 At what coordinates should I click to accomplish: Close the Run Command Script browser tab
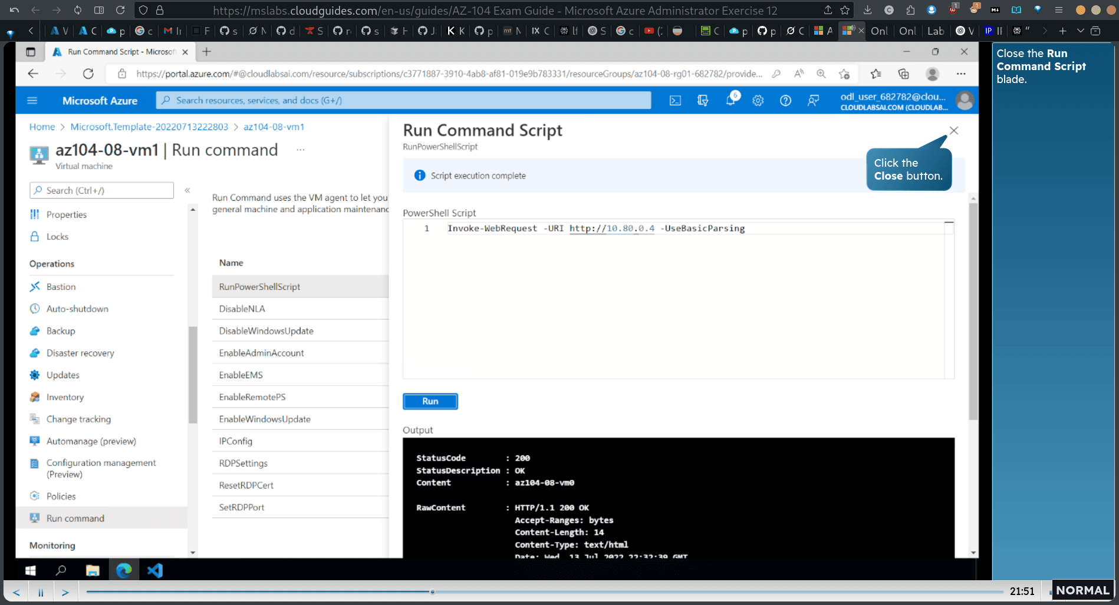[x=185, y=52]
